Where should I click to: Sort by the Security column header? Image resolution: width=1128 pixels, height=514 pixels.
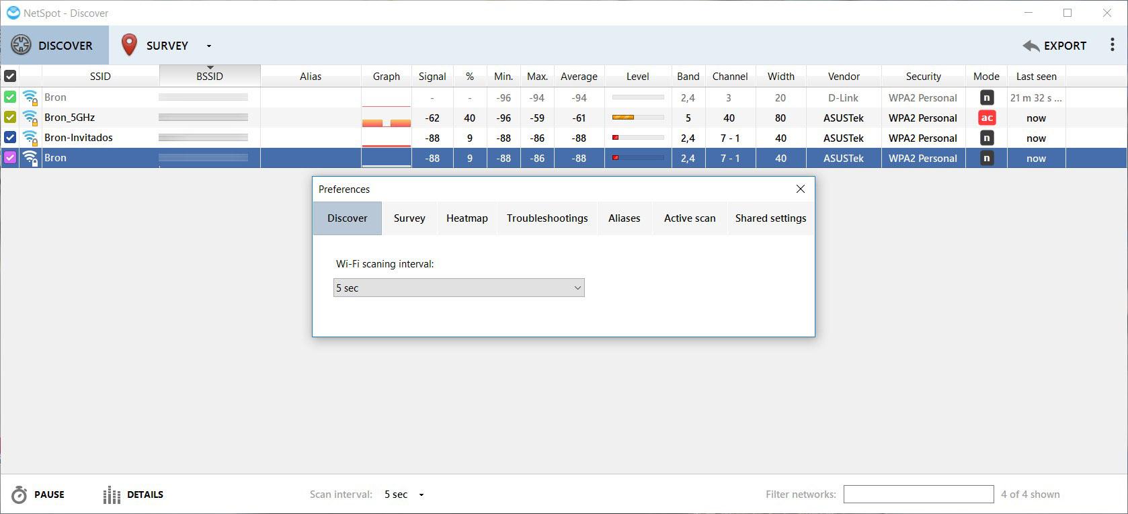923,77
